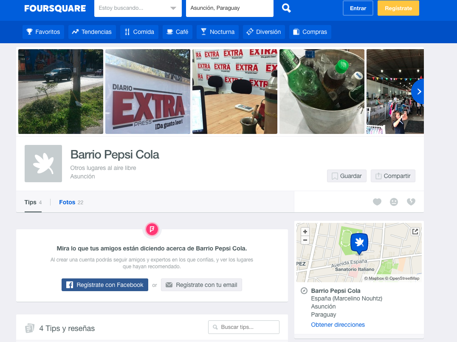Switch to the Tips tab
Screen dimensions: 457x342
(33, 203)
